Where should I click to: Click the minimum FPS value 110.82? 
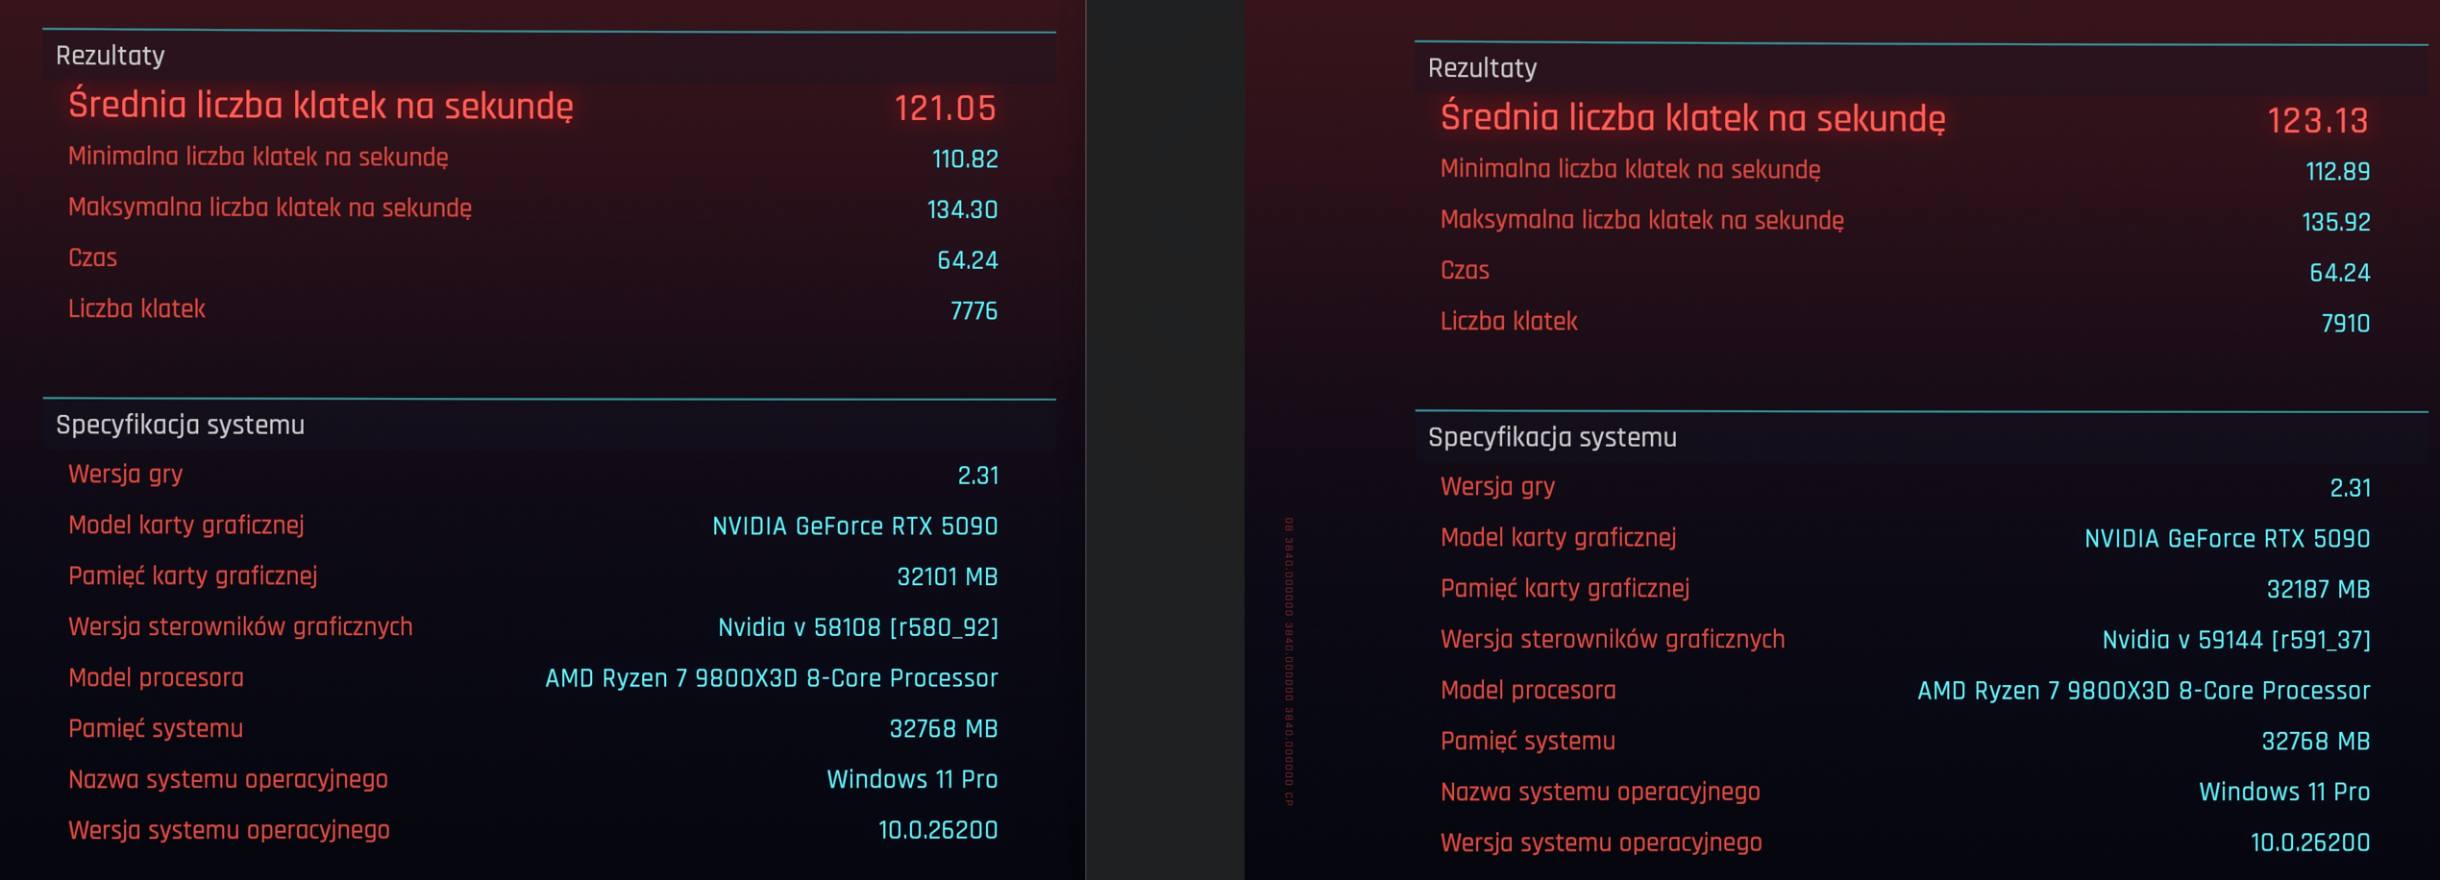click(965, 159)
